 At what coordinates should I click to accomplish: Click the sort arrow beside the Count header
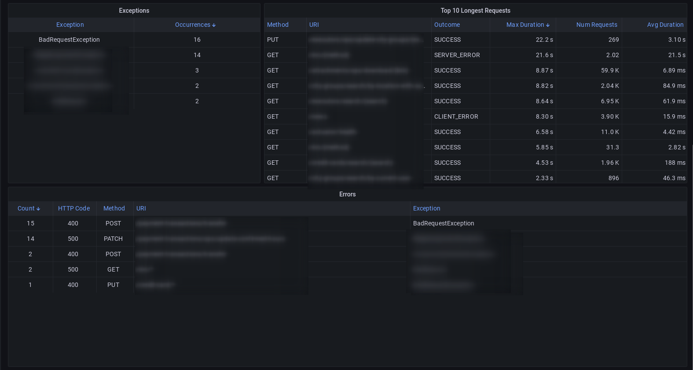pos(38,209)
